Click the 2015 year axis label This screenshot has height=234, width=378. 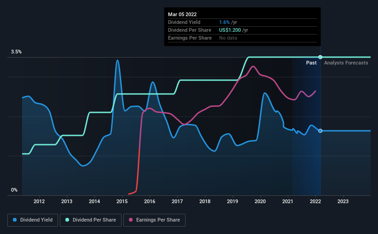pyautogui.click(x=122, y=201)
